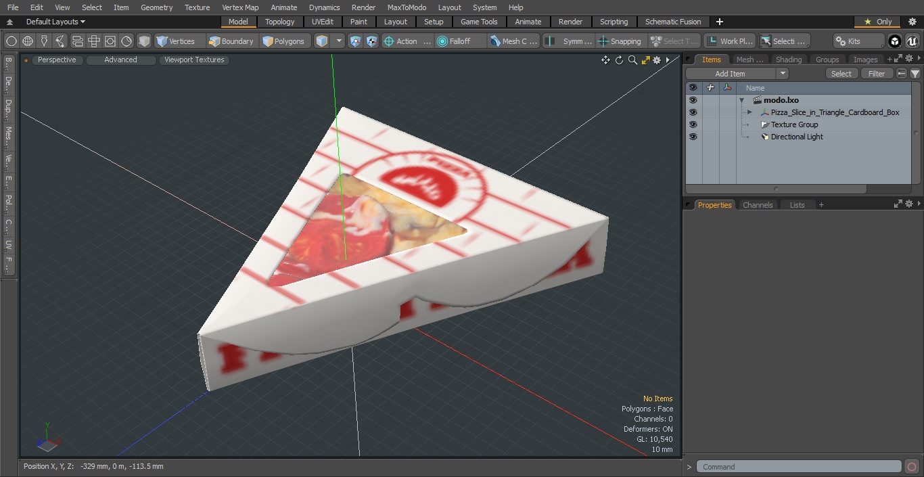
Task: Open the MaxToModo menu
Action: point(407,7)
